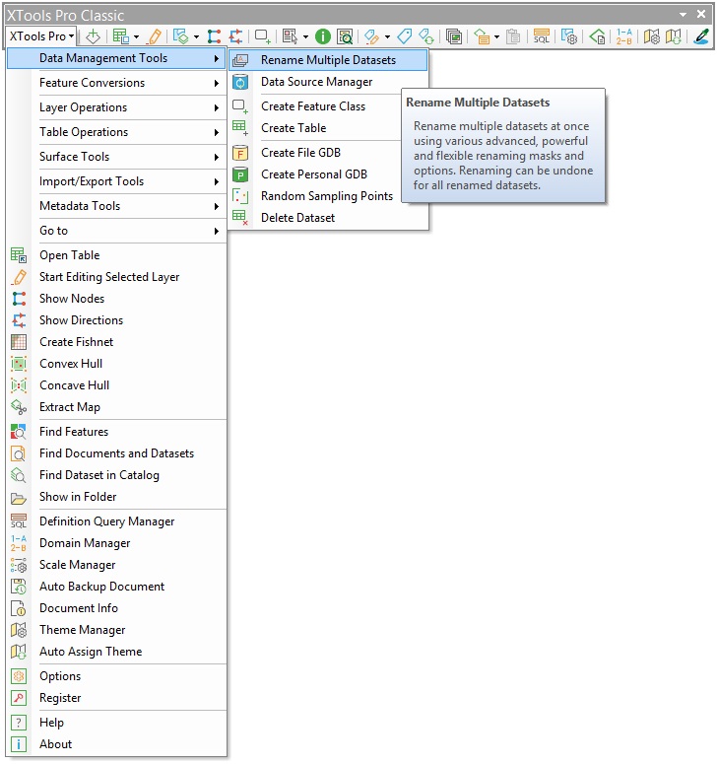Image resolution: width=718 pixels, height=764 pixels.
Task: Click the Concave Hull icon in menu
Action: (19, 385)
